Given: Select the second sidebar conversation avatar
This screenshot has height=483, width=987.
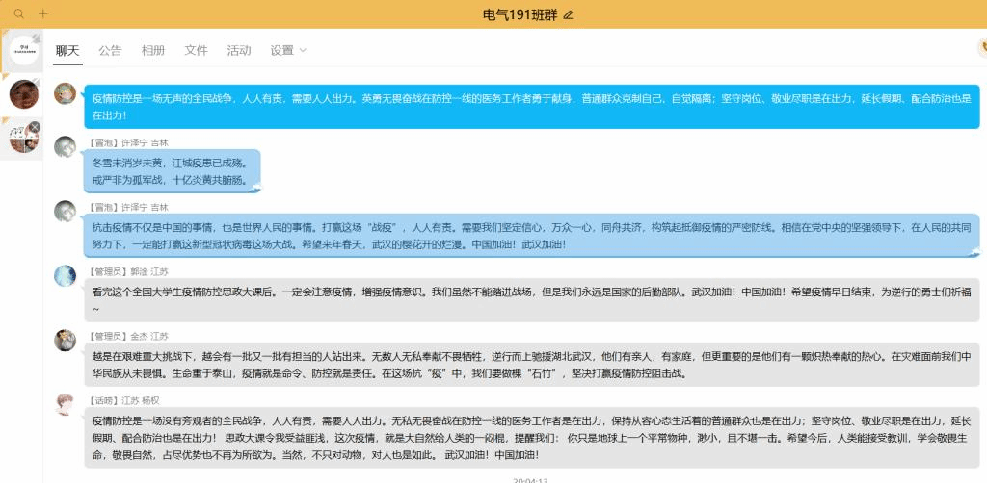Looking at the screenshot, I should click(x=23, y=93).
